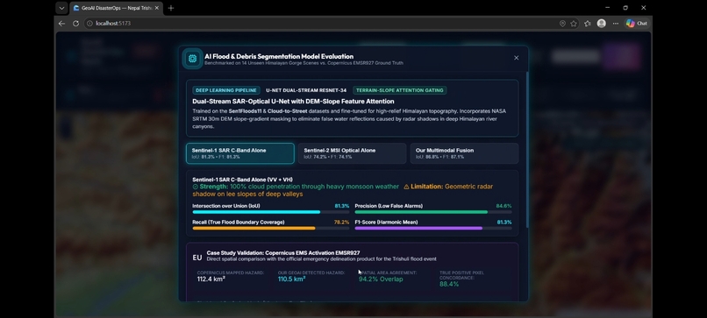Close the Model Evaluation dialog
The height and width of the screenshot is (318, 707).
517,58
